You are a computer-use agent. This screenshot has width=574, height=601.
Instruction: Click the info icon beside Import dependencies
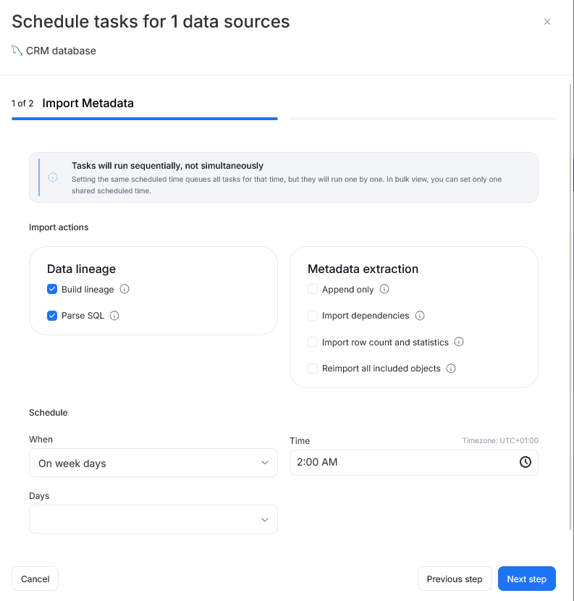coord(420,316)
